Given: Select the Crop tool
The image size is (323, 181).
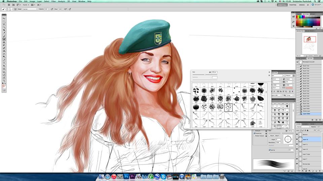Looking at the screenshot, I should coord(4,30).
